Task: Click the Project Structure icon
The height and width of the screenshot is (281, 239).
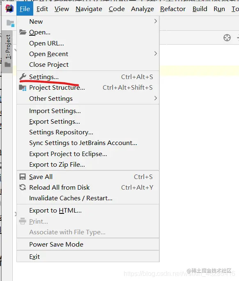Action: [x=23, y=88]
